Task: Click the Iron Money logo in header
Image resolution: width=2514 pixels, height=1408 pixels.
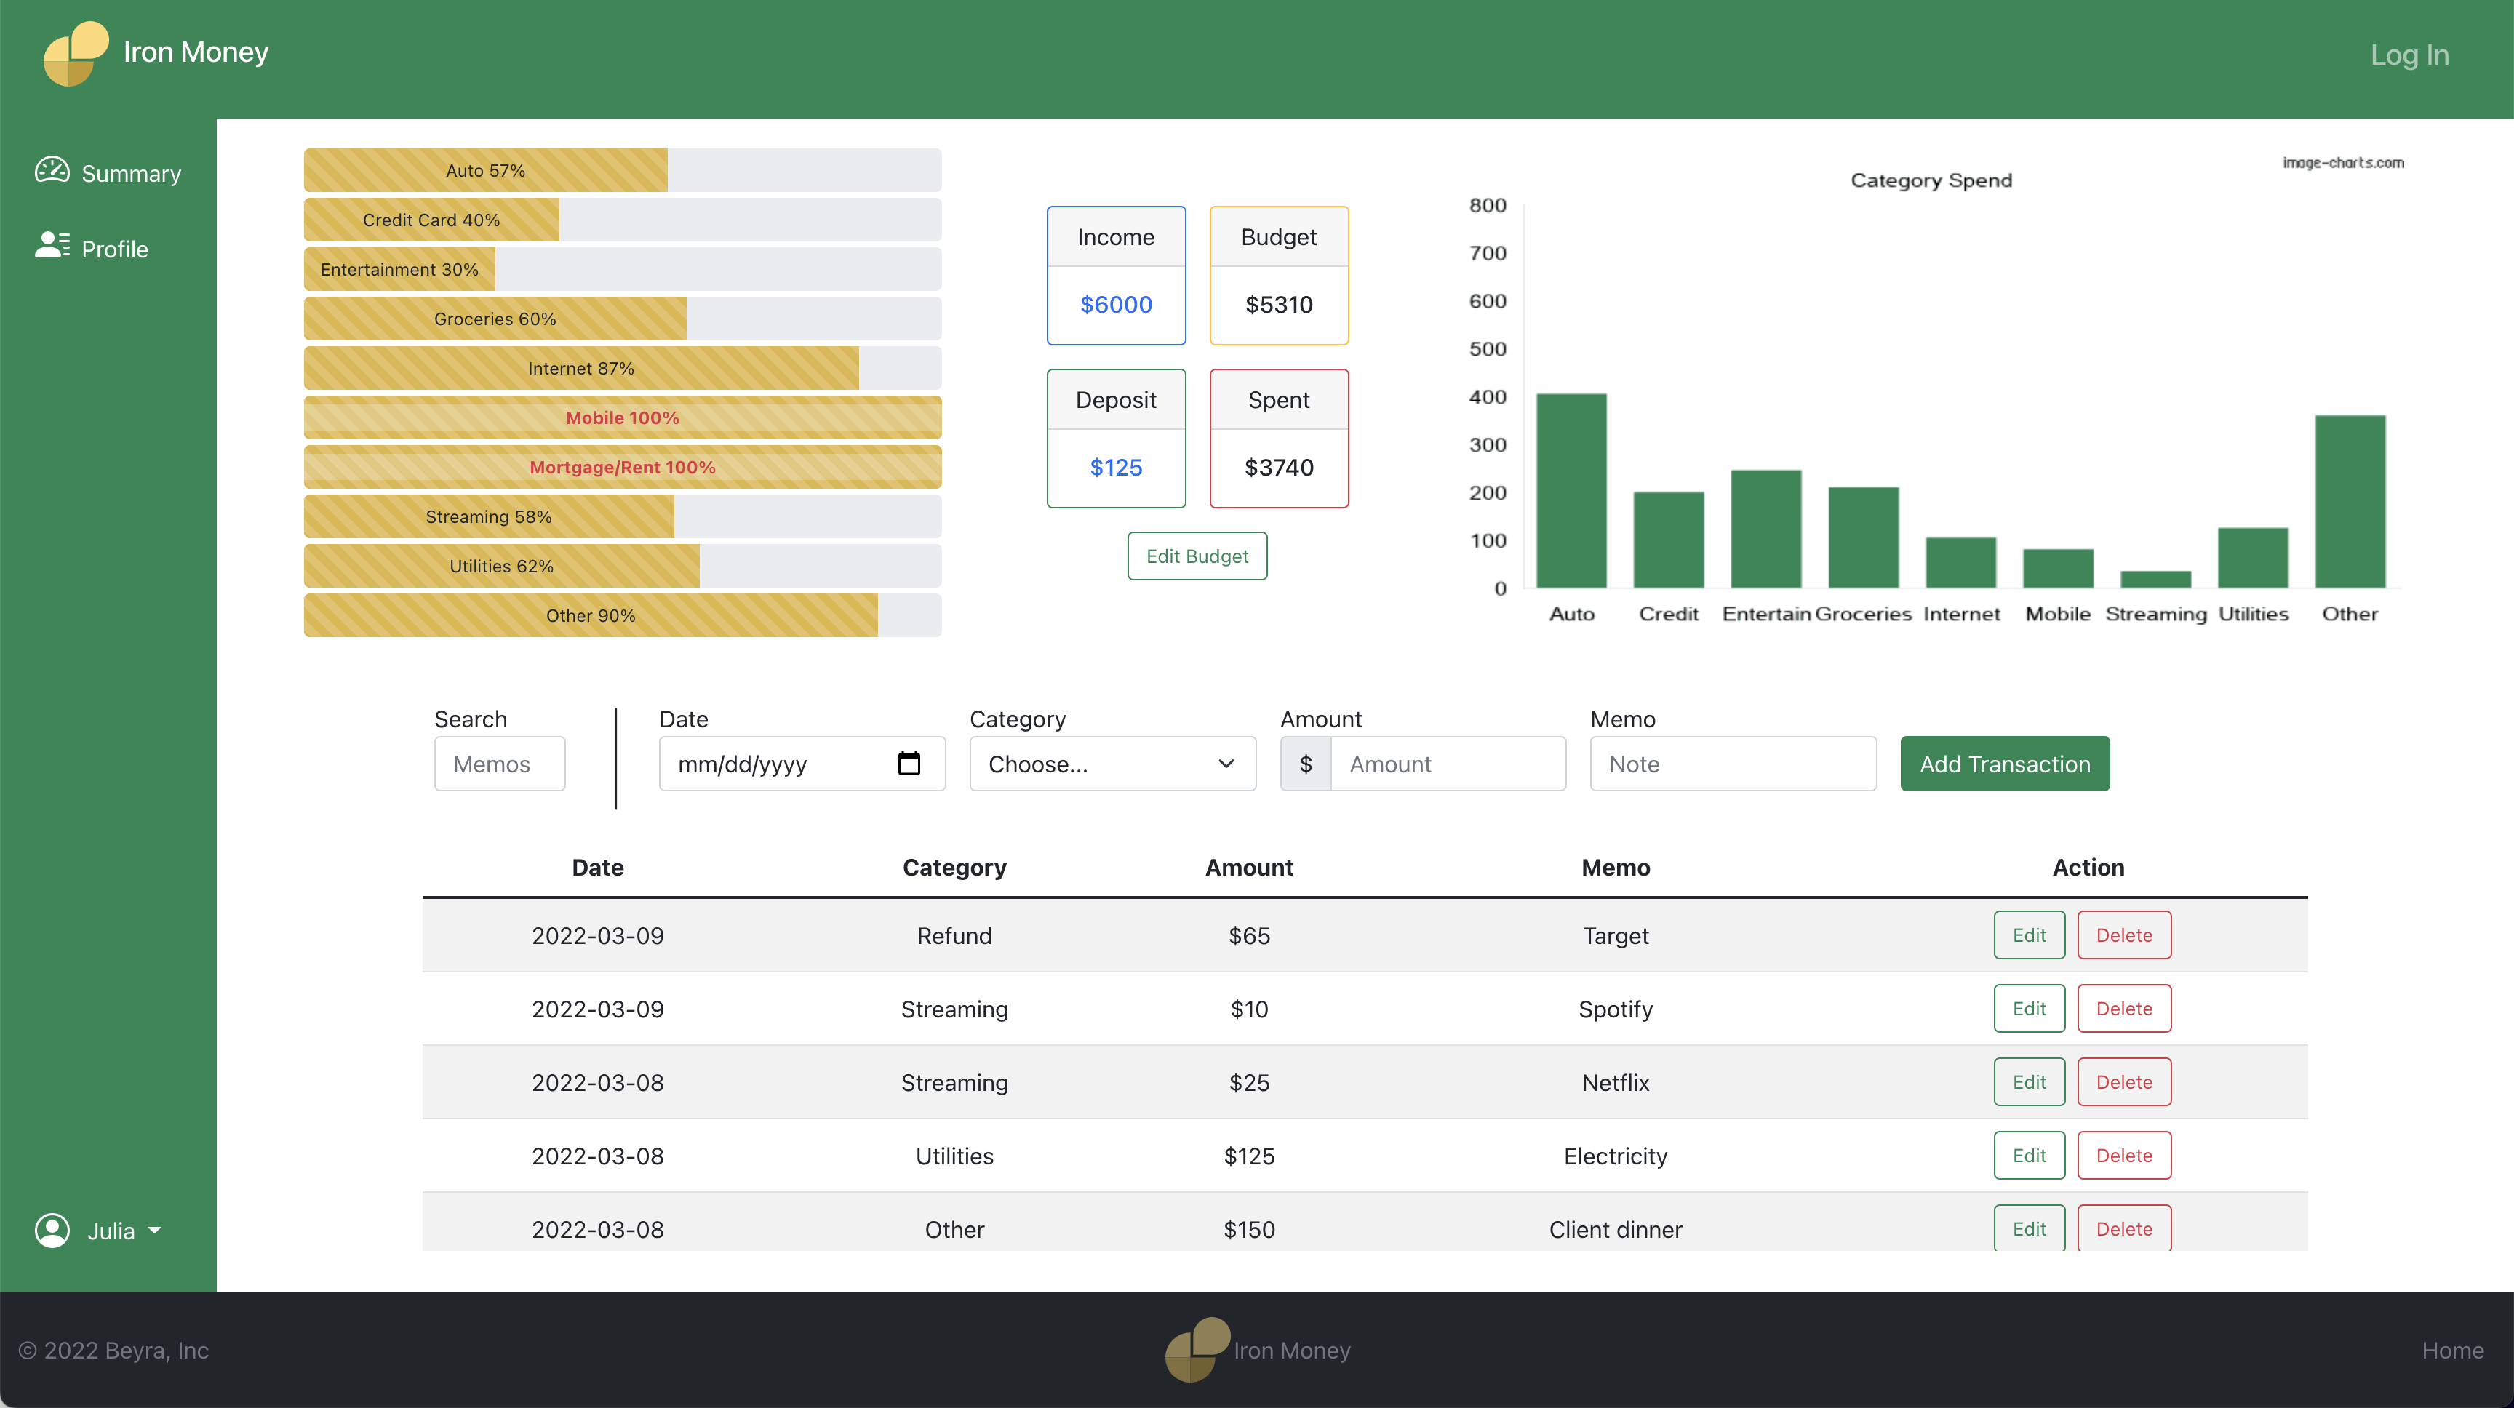Action: point(75,54)
